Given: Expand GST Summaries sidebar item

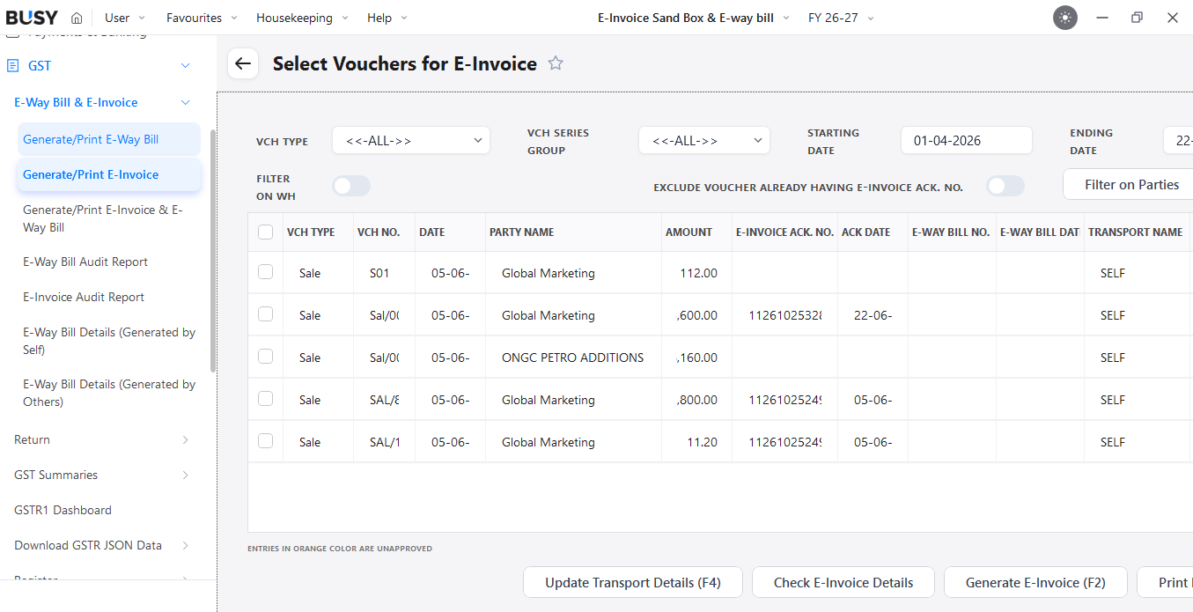Looking at the screenshot, I should [x=185, y=476].
